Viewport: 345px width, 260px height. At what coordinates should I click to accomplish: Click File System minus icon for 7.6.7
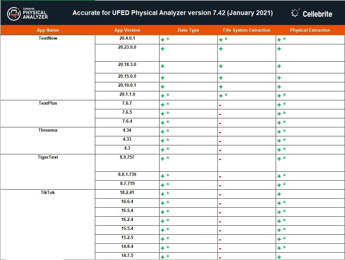[x=220, y=105]
